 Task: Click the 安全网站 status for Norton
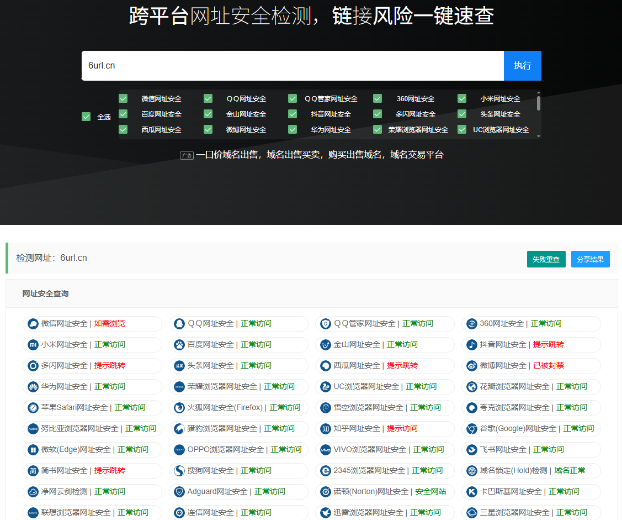click(x=431, y=491)
